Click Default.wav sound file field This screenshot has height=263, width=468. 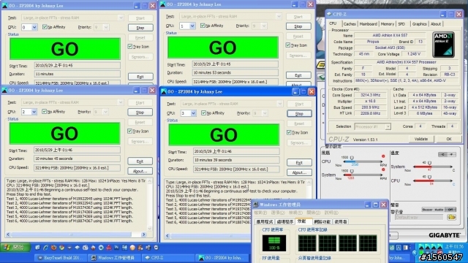(x=419, y=218)
